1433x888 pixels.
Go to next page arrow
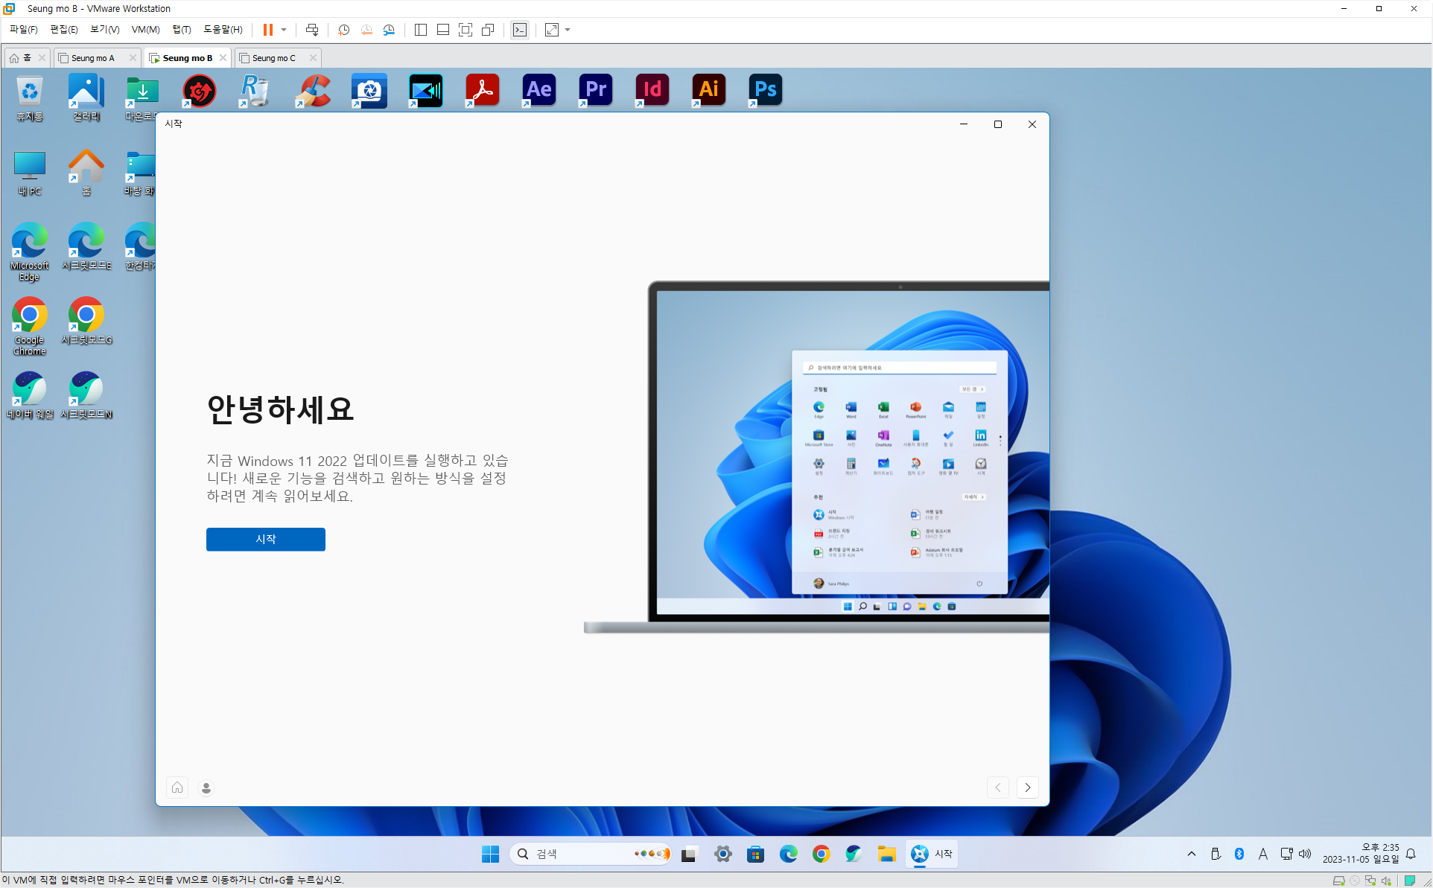[x=1028, y=788]
